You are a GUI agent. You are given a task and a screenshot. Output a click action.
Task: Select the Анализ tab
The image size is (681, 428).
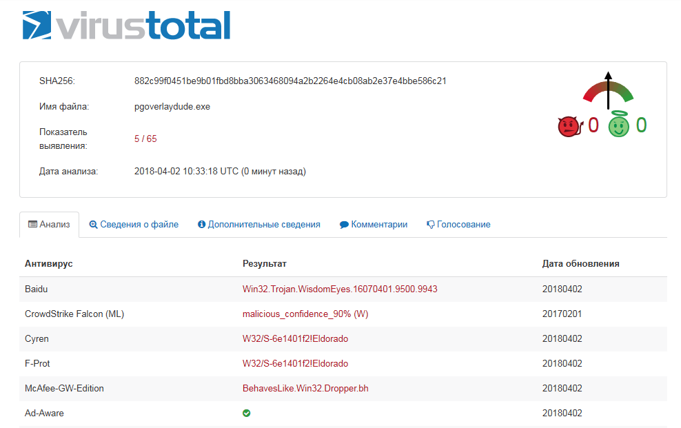[x=49, y=225]
